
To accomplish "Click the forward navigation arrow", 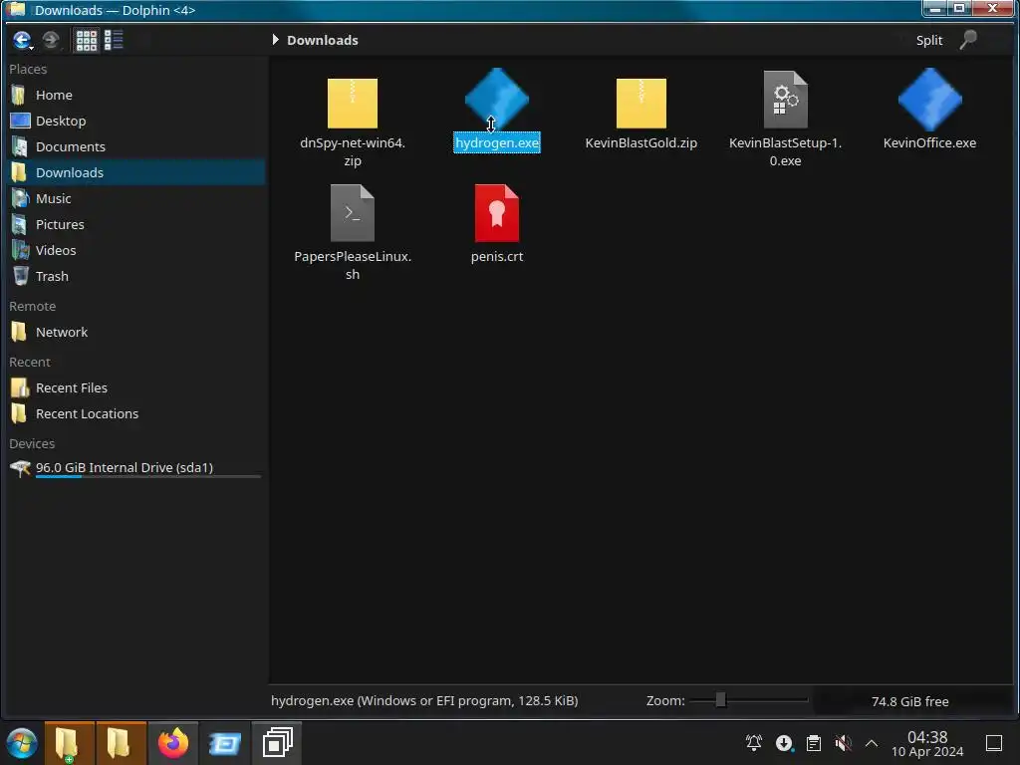I will point(50,40).
